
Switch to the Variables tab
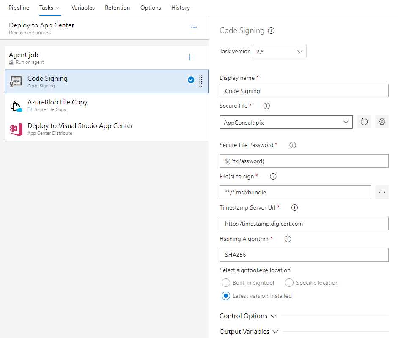click(83, 8)
